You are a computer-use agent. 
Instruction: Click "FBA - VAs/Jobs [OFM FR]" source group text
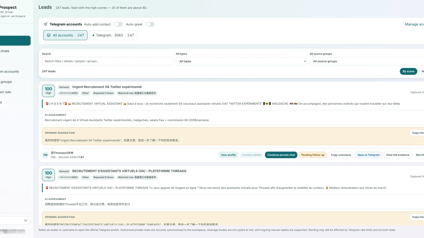click(67, 157)
